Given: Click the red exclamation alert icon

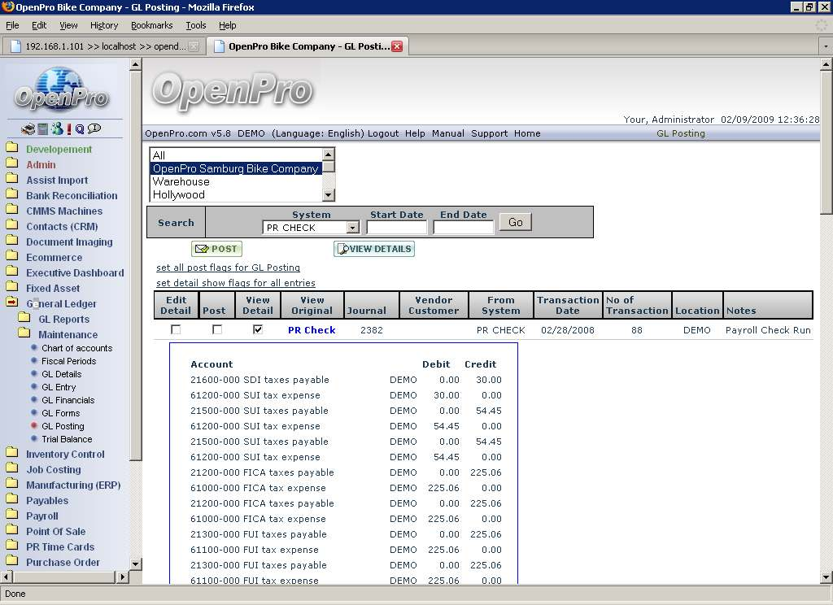Looking at the screenshot, I should click(x=69, y=128).
